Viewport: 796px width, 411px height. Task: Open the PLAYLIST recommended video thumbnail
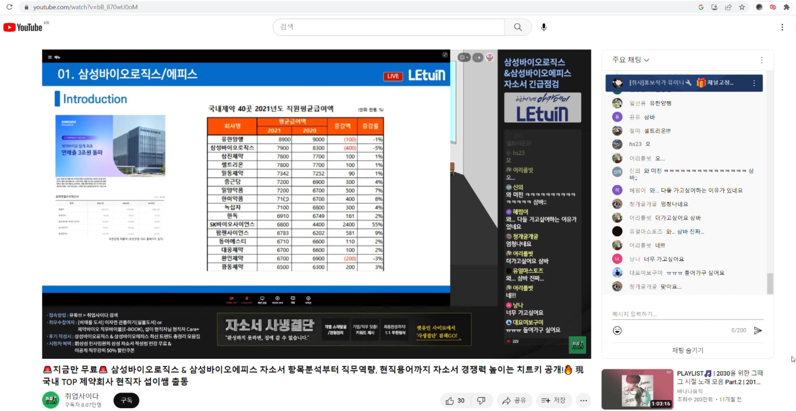tap(637, 389)
